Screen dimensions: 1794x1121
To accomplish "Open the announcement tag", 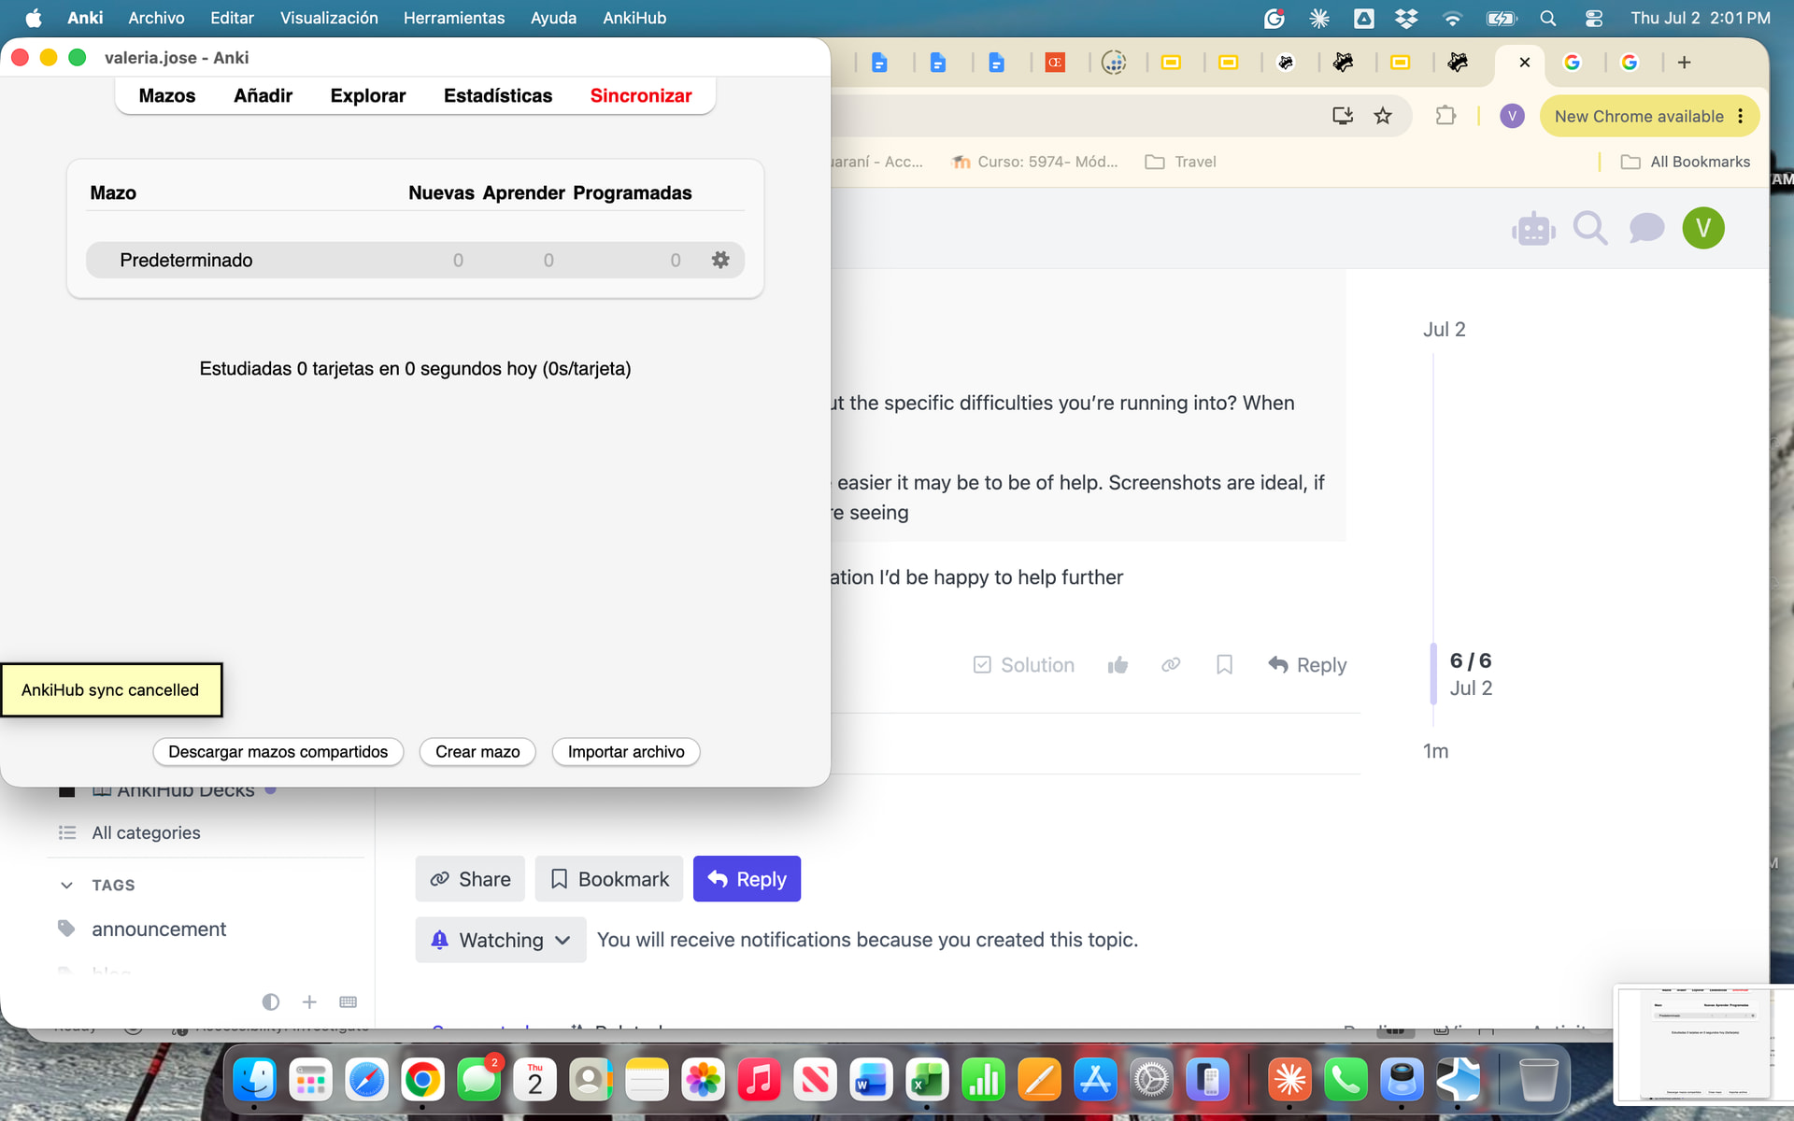I will [159, 929].
